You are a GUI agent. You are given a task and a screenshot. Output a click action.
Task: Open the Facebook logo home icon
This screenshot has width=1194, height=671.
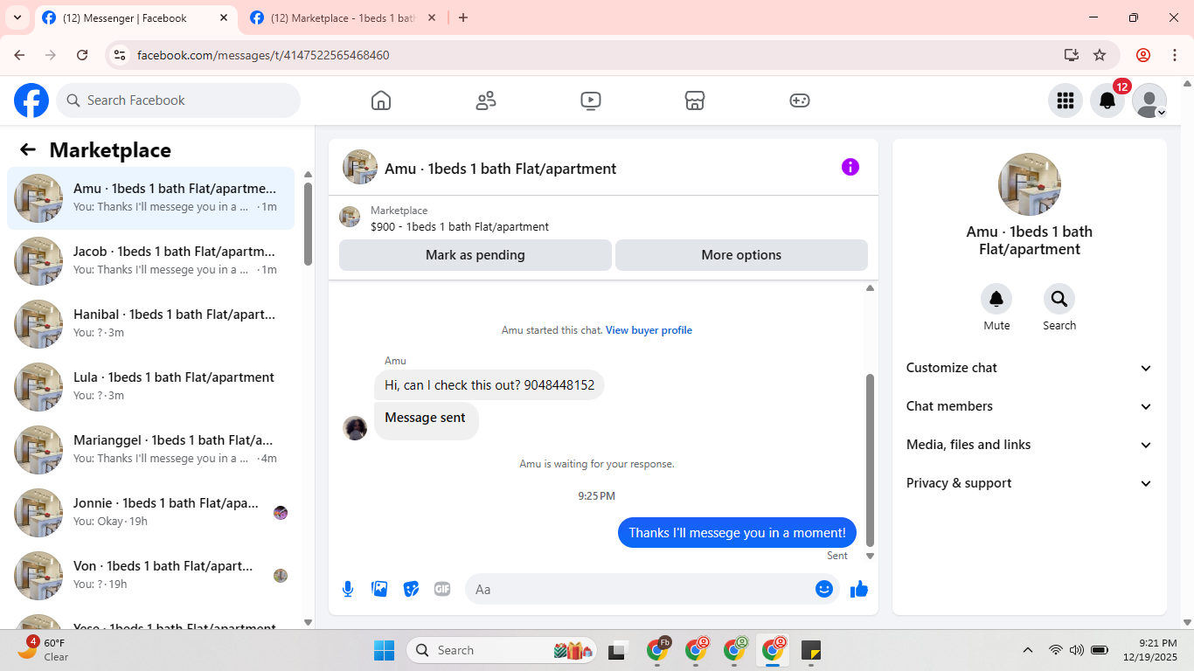click(x=31, y=100)
